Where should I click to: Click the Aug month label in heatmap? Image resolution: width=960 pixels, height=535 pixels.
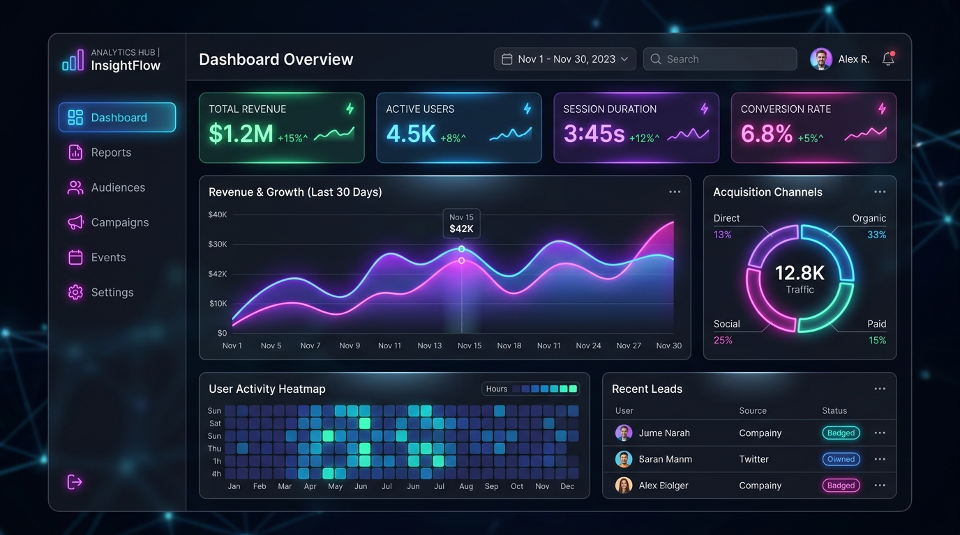[466, 486]
